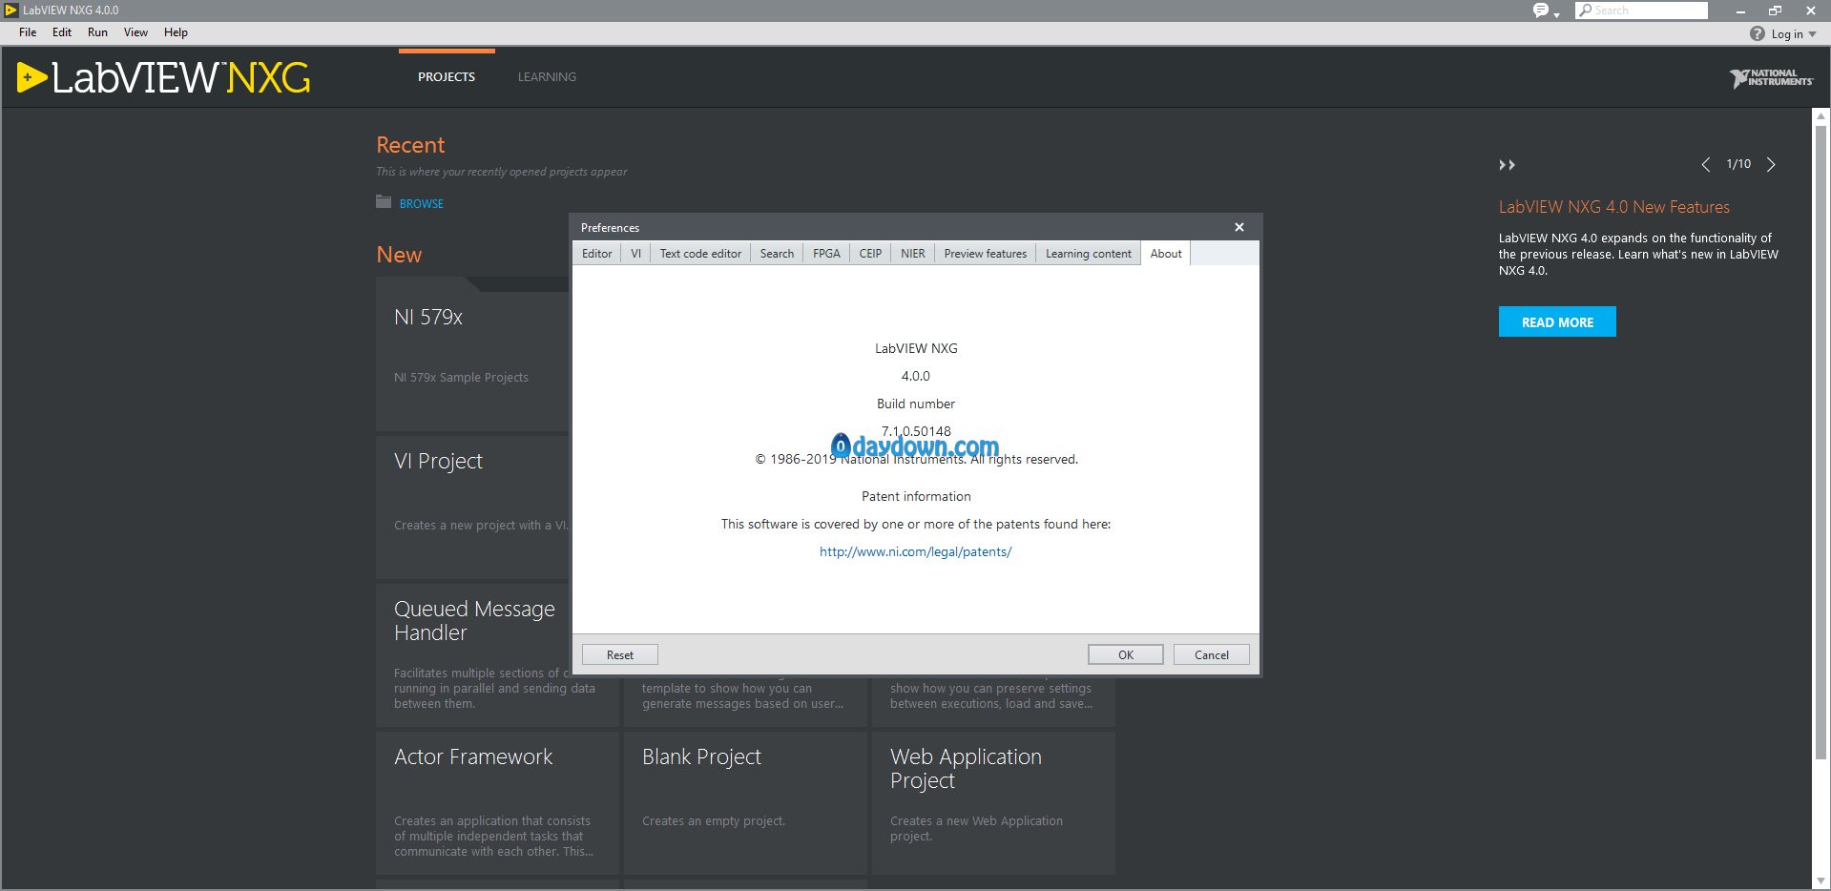Open the Actor Framework card
This screenshot has width=1831, height=891.
click(497, 803)
